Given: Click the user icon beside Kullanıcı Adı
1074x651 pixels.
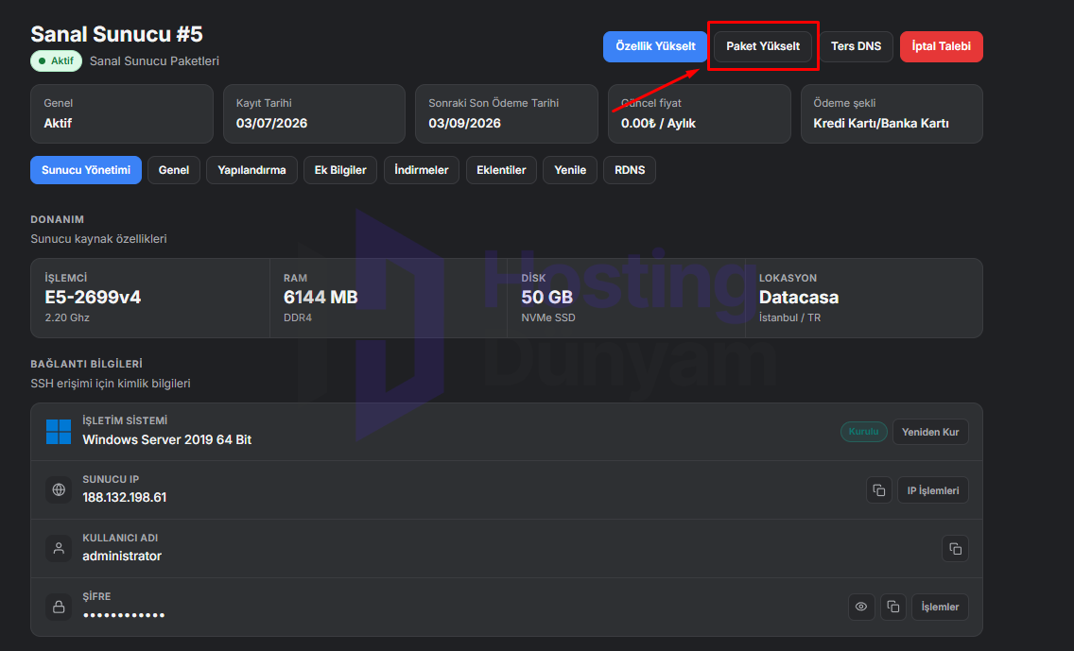Looking at the screenshot, I should tap(59, 548).
